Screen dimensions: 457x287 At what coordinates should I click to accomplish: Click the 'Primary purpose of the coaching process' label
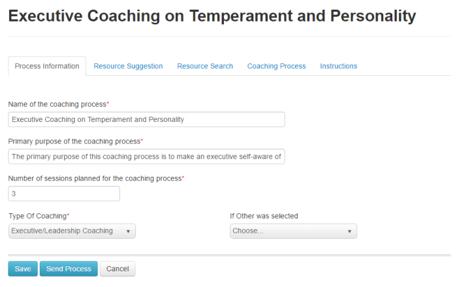(x=74, y=141)
